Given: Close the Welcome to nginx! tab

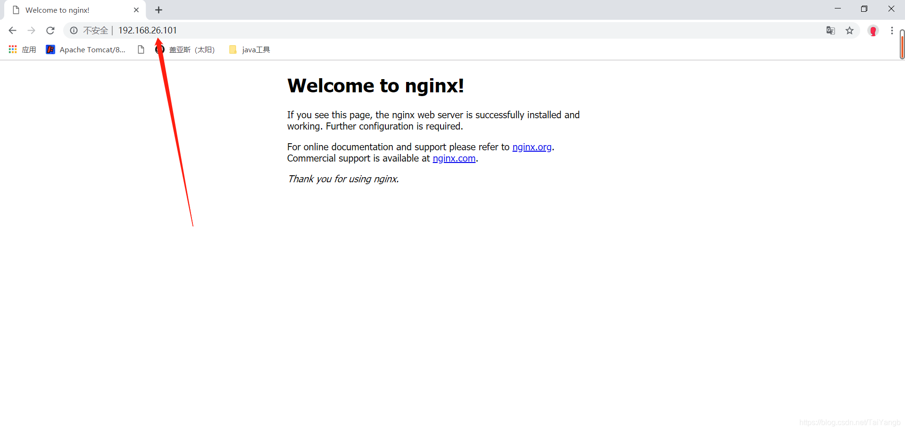Looking at the screenshot, I should (136, 10).
